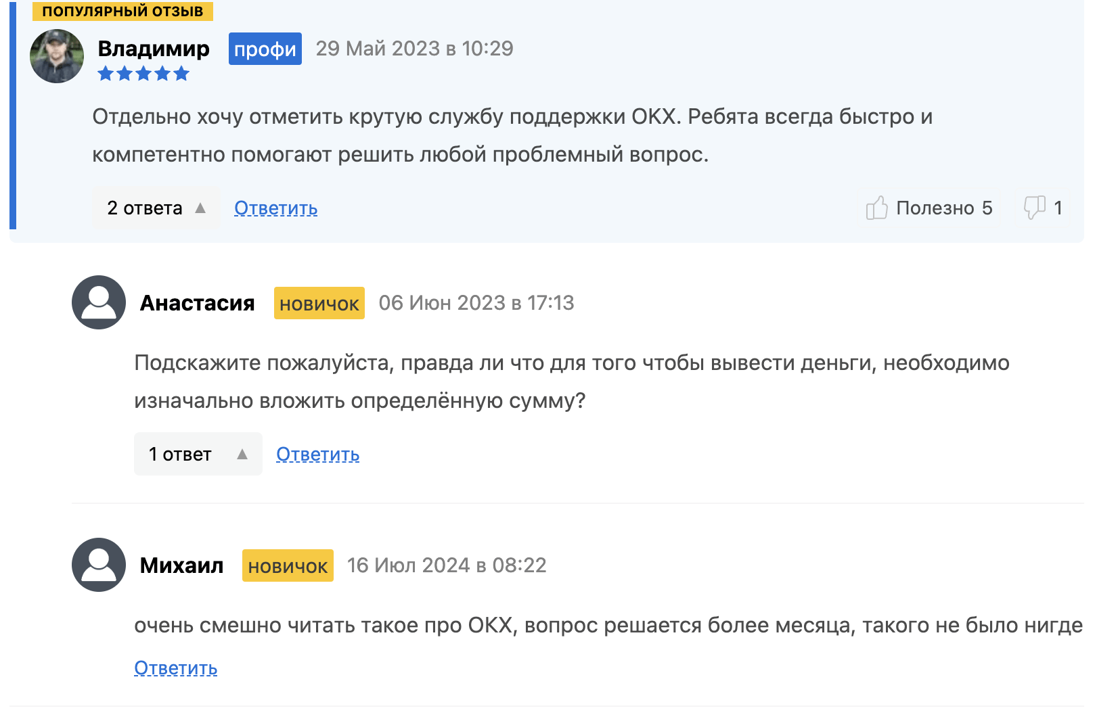Image resolution: width=1095 pixels, height=717 pixels.
Task: Click the first star of the five-star rating
Action: [107, 74]
